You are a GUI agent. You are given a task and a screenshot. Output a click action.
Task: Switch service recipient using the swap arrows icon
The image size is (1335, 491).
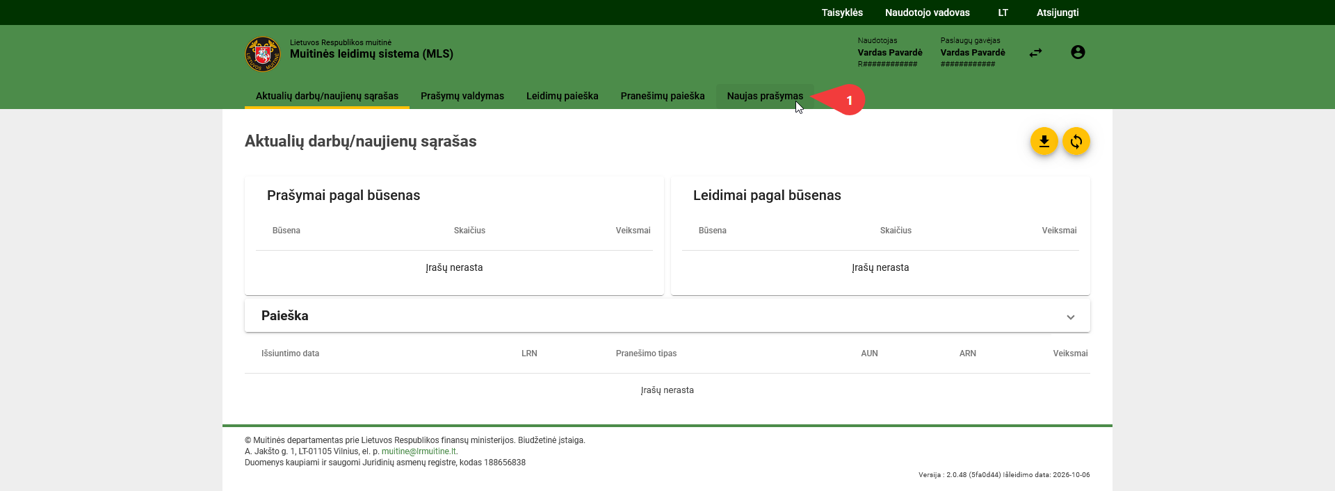[x=1036, y=53]
